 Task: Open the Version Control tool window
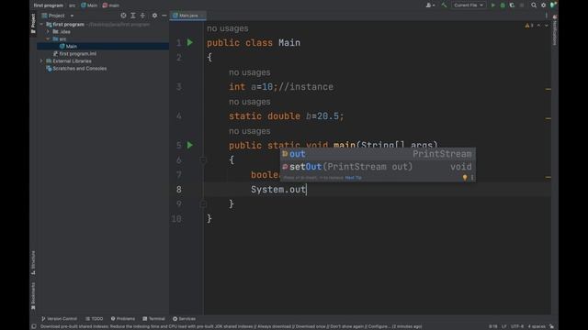point(59,319)
